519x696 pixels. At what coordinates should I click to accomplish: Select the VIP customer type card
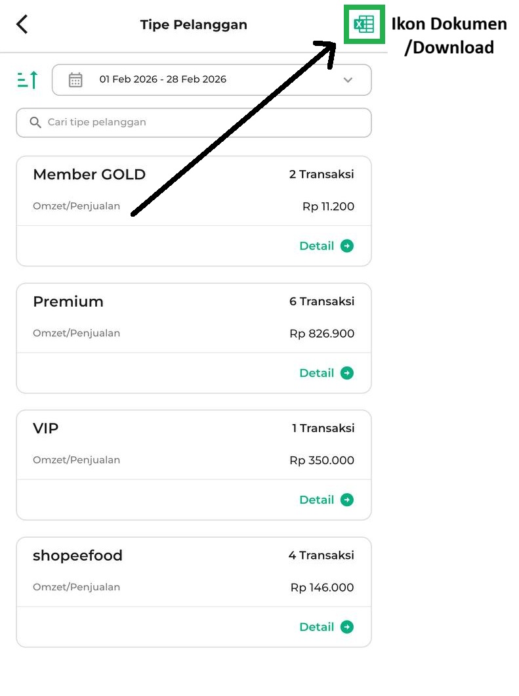[194, 445]
